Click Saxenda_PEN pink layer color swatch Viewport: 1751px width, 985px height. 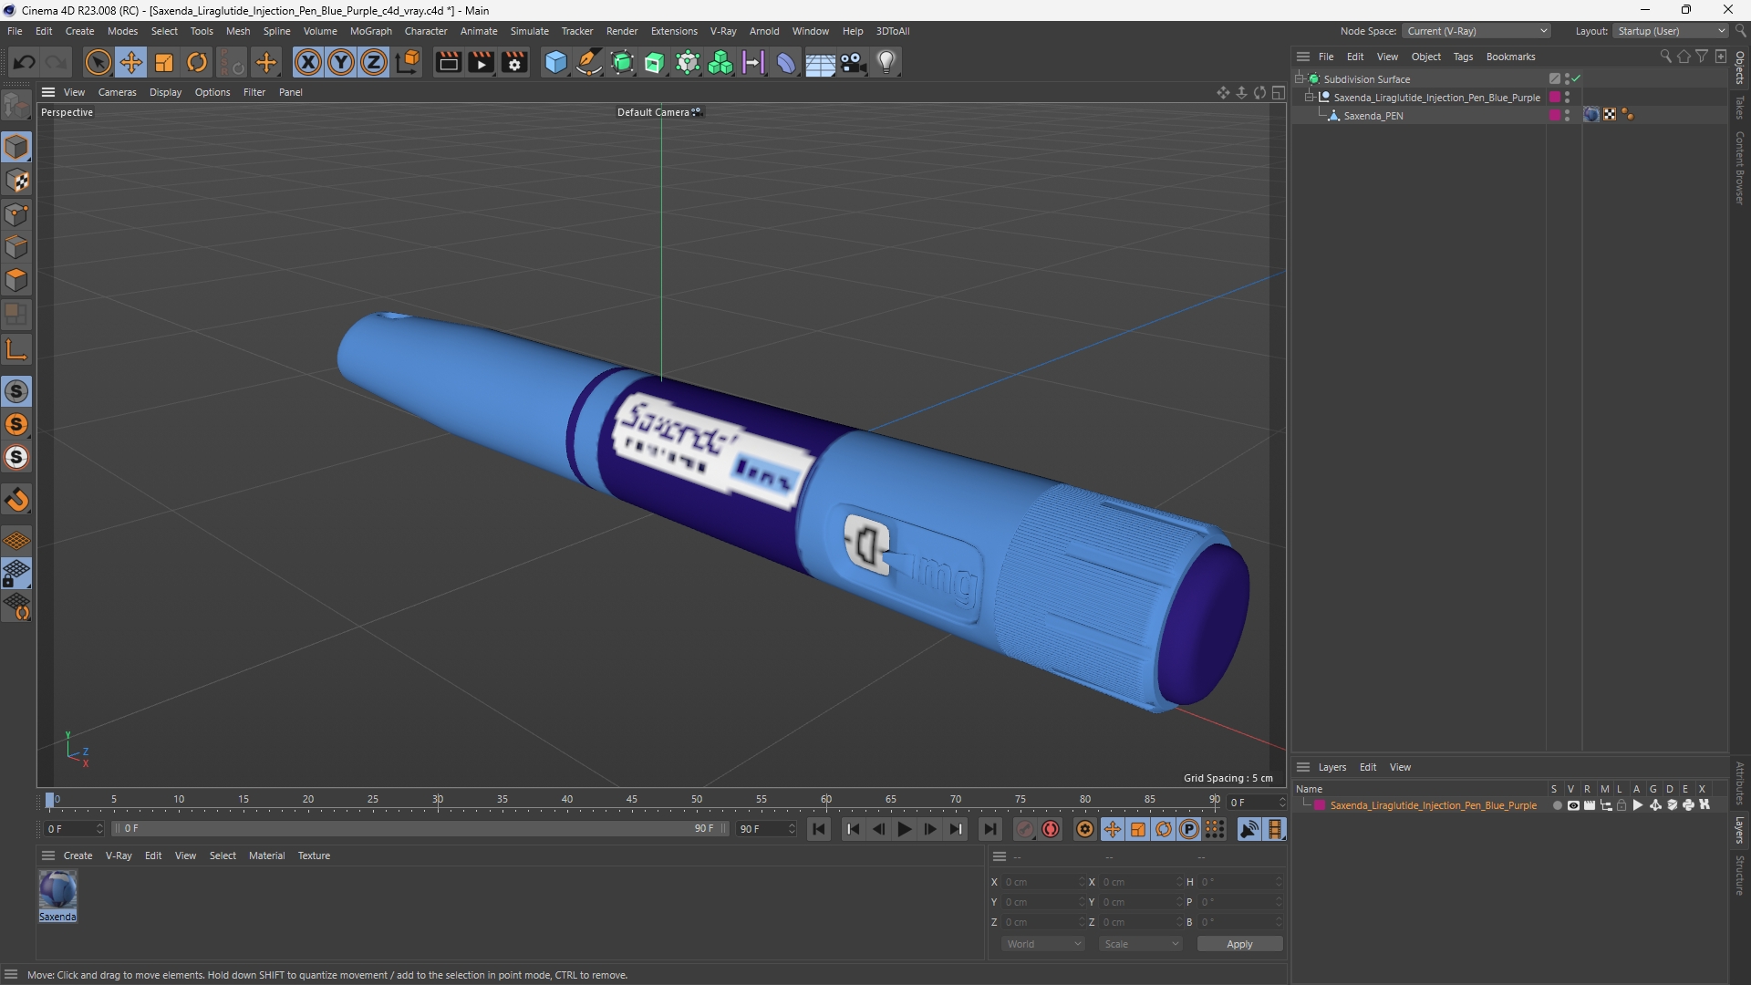(1554, 115)
